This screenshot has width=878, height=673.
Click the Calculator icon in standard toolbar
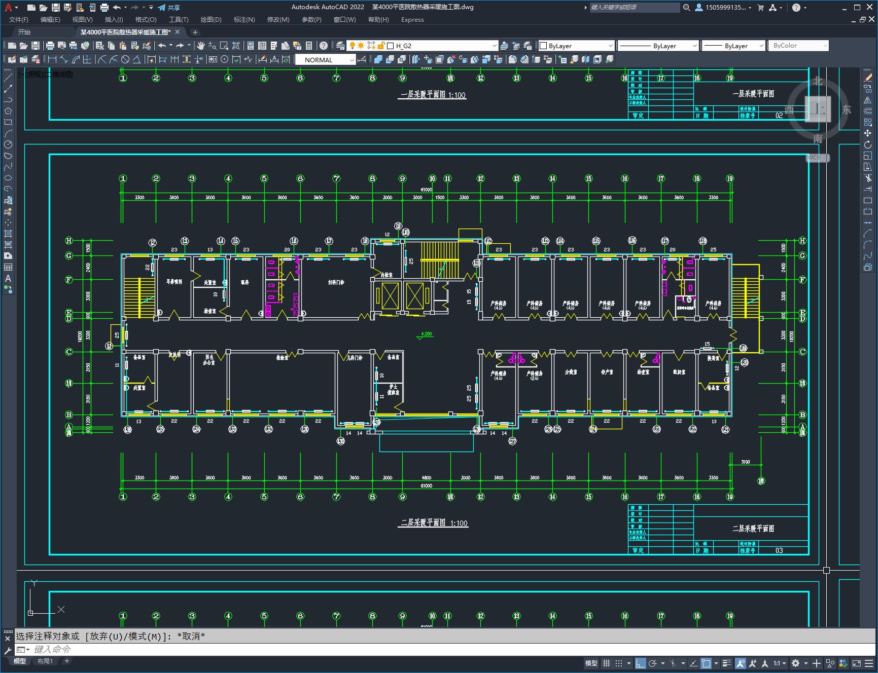309,46
